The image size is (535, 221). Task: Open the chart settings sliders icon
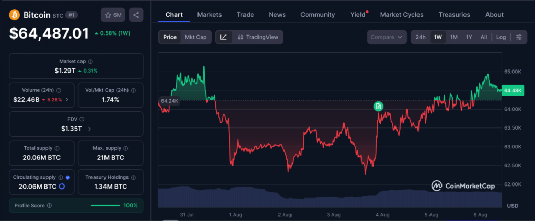(x=519, y=37)
